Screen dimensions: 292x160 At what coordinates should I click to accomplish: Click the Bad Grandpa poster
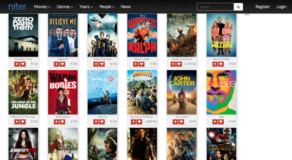click(63, 144)
